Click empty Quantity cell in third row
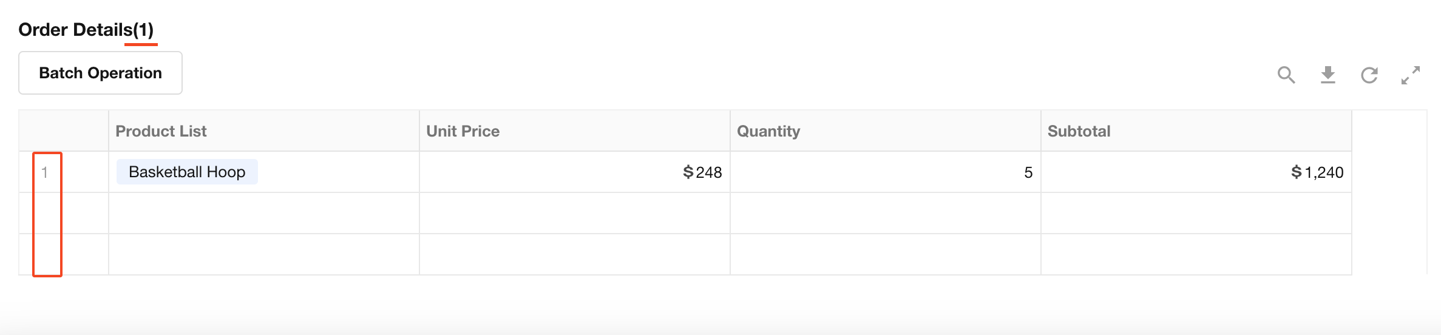1441x335 pixels. 885,254
